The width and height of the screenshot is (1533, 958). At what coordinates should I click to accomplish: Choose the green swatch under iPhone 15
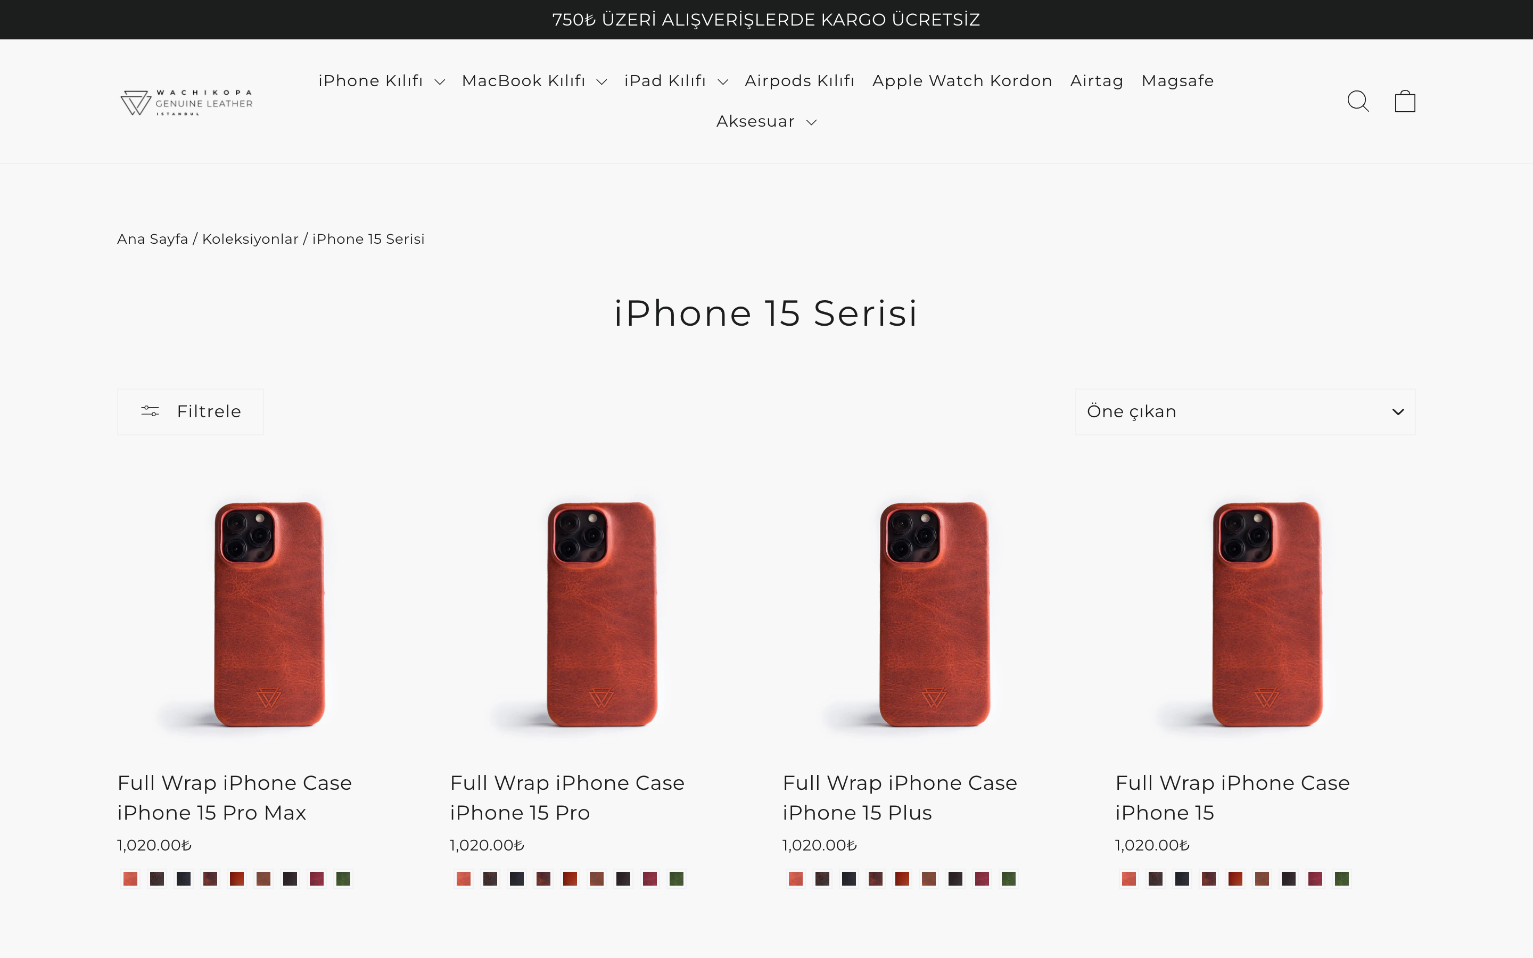coord(1341,879)
